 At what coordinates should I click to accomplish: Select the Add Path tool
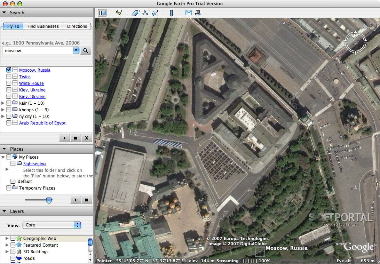point(145,13)
